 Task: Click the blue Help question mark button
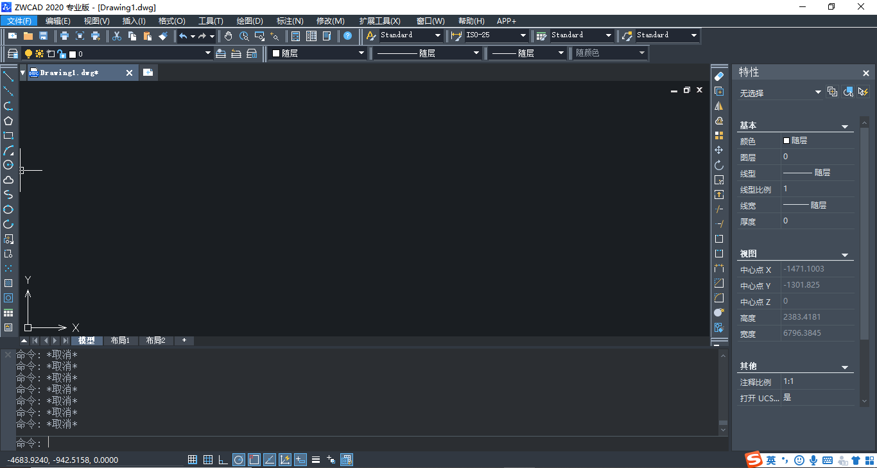coord(348,35)
